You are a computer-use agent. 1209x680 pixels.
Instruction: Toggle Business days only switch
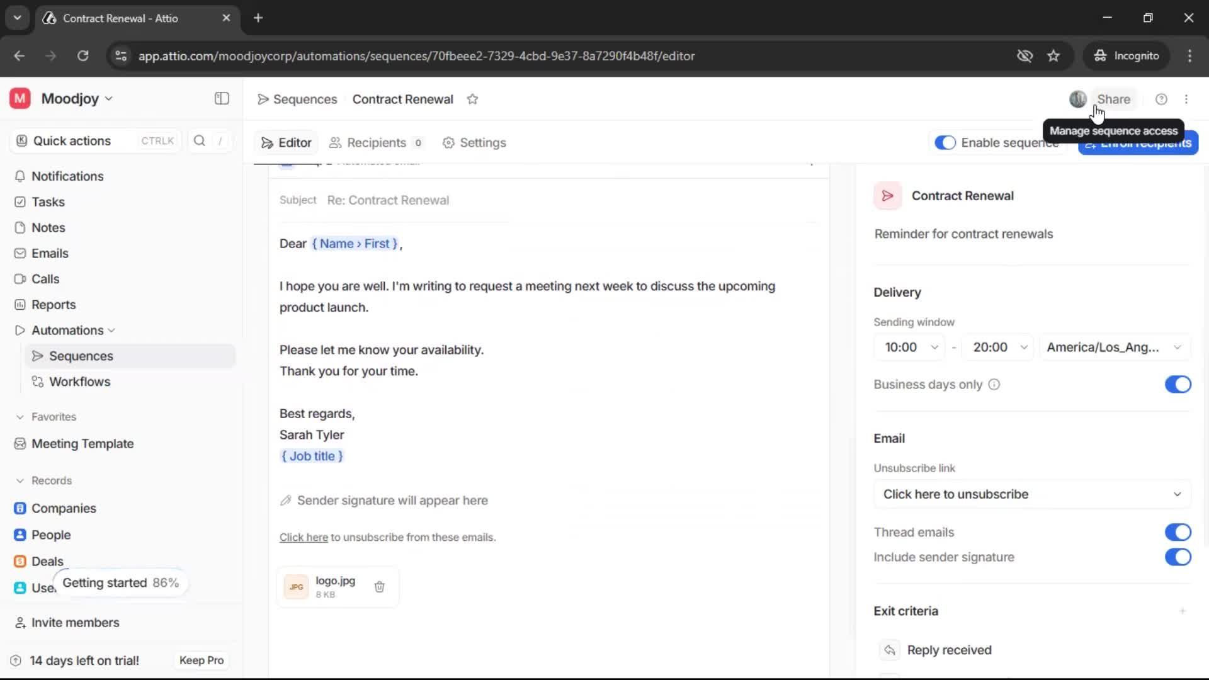(x=1177, y=385)
